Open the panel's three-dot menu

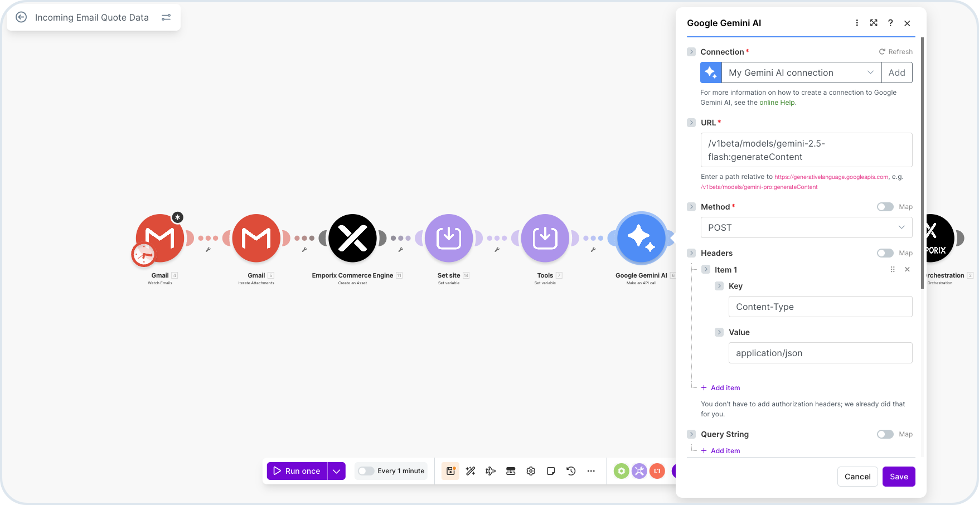pyautogui.click(x=857, y=23)
